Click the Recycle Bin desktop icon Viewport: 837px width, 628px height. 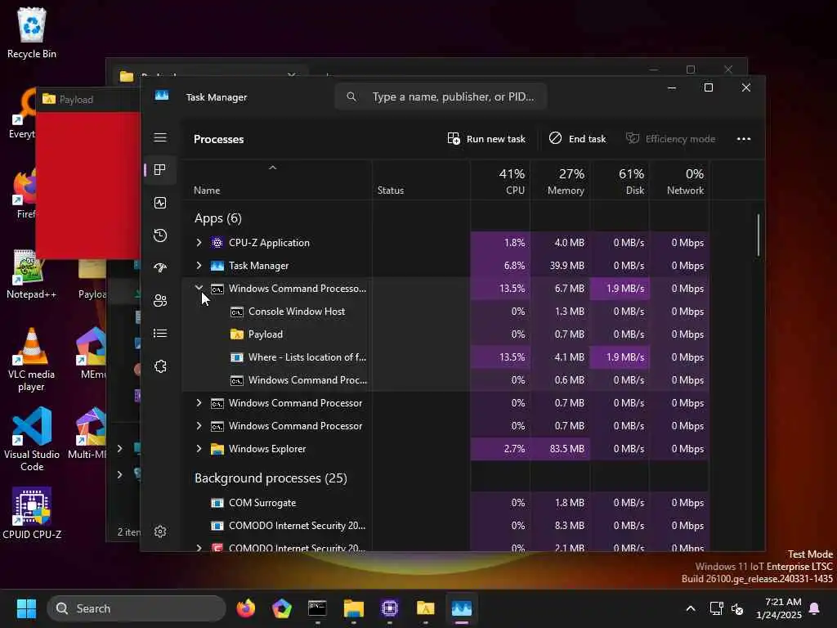(x=32, y=33)
